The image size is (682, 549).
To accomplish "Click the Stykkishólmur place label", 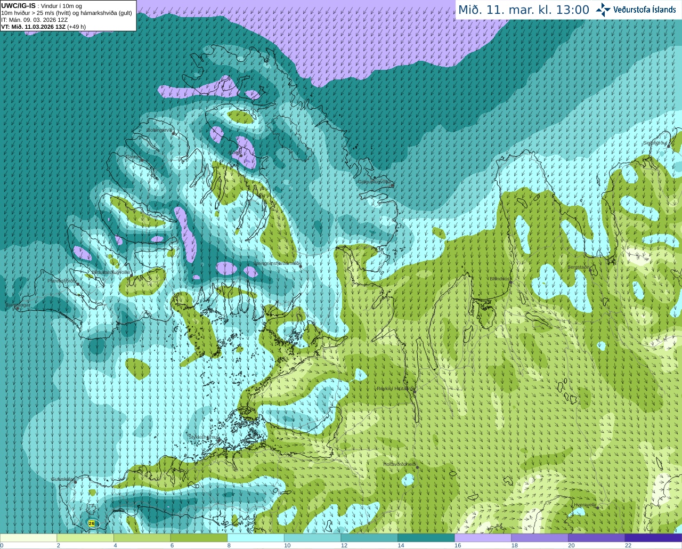I will pos(204,437).
